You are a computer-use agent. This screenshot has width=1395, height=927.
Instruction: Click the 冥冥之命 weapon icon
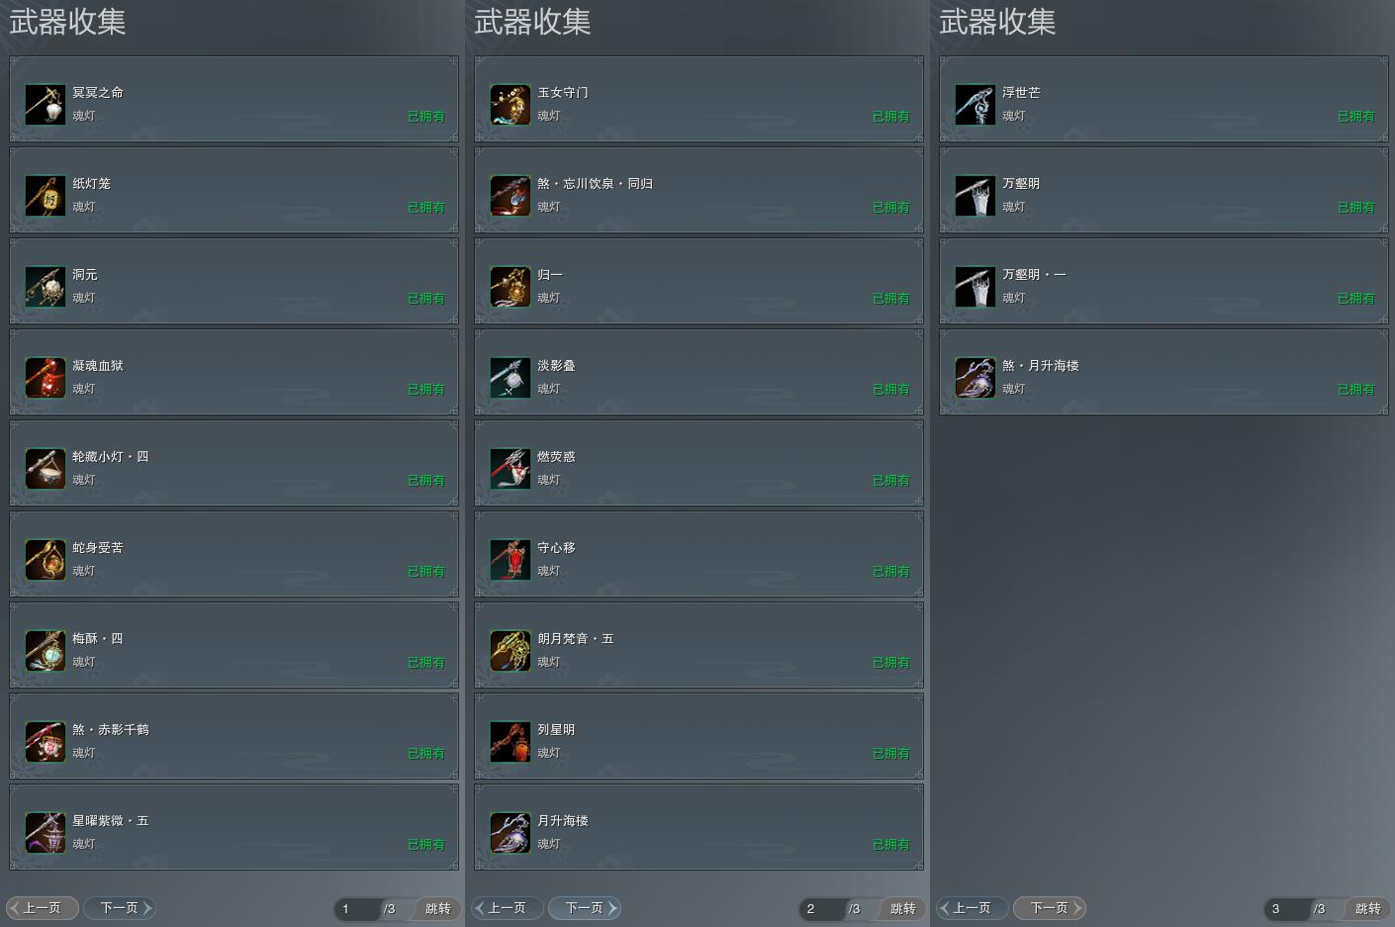[46, 105]
